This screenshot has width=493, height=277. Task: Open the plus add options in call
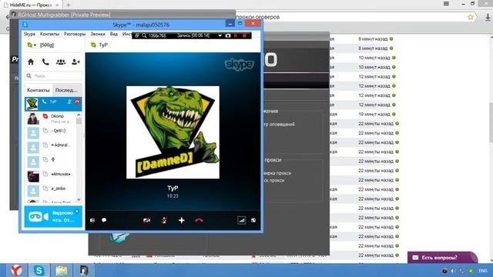tap(182, 221)
